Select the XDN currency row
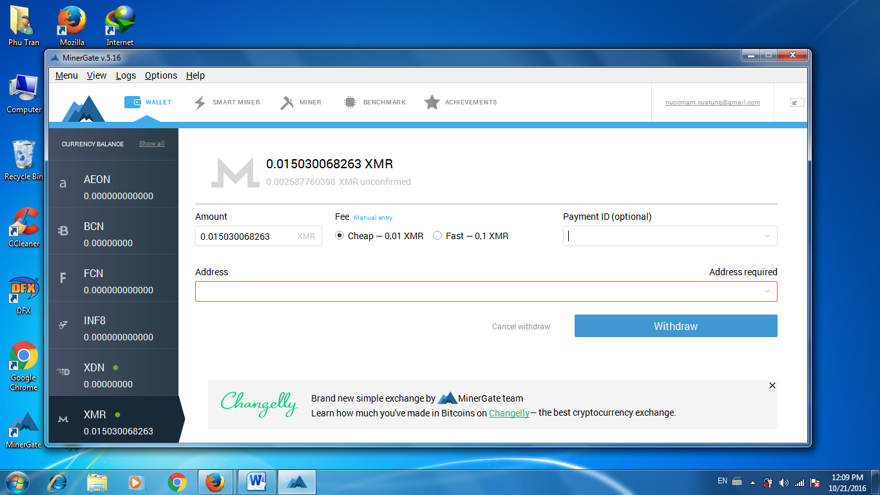 click(113, 372)
